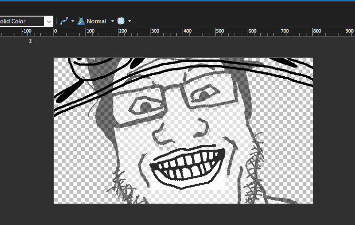The width and height of the screenshot is (355, 225).
Task: Expand the Normal blend mode arrow
Action: [x=113, y=21]
